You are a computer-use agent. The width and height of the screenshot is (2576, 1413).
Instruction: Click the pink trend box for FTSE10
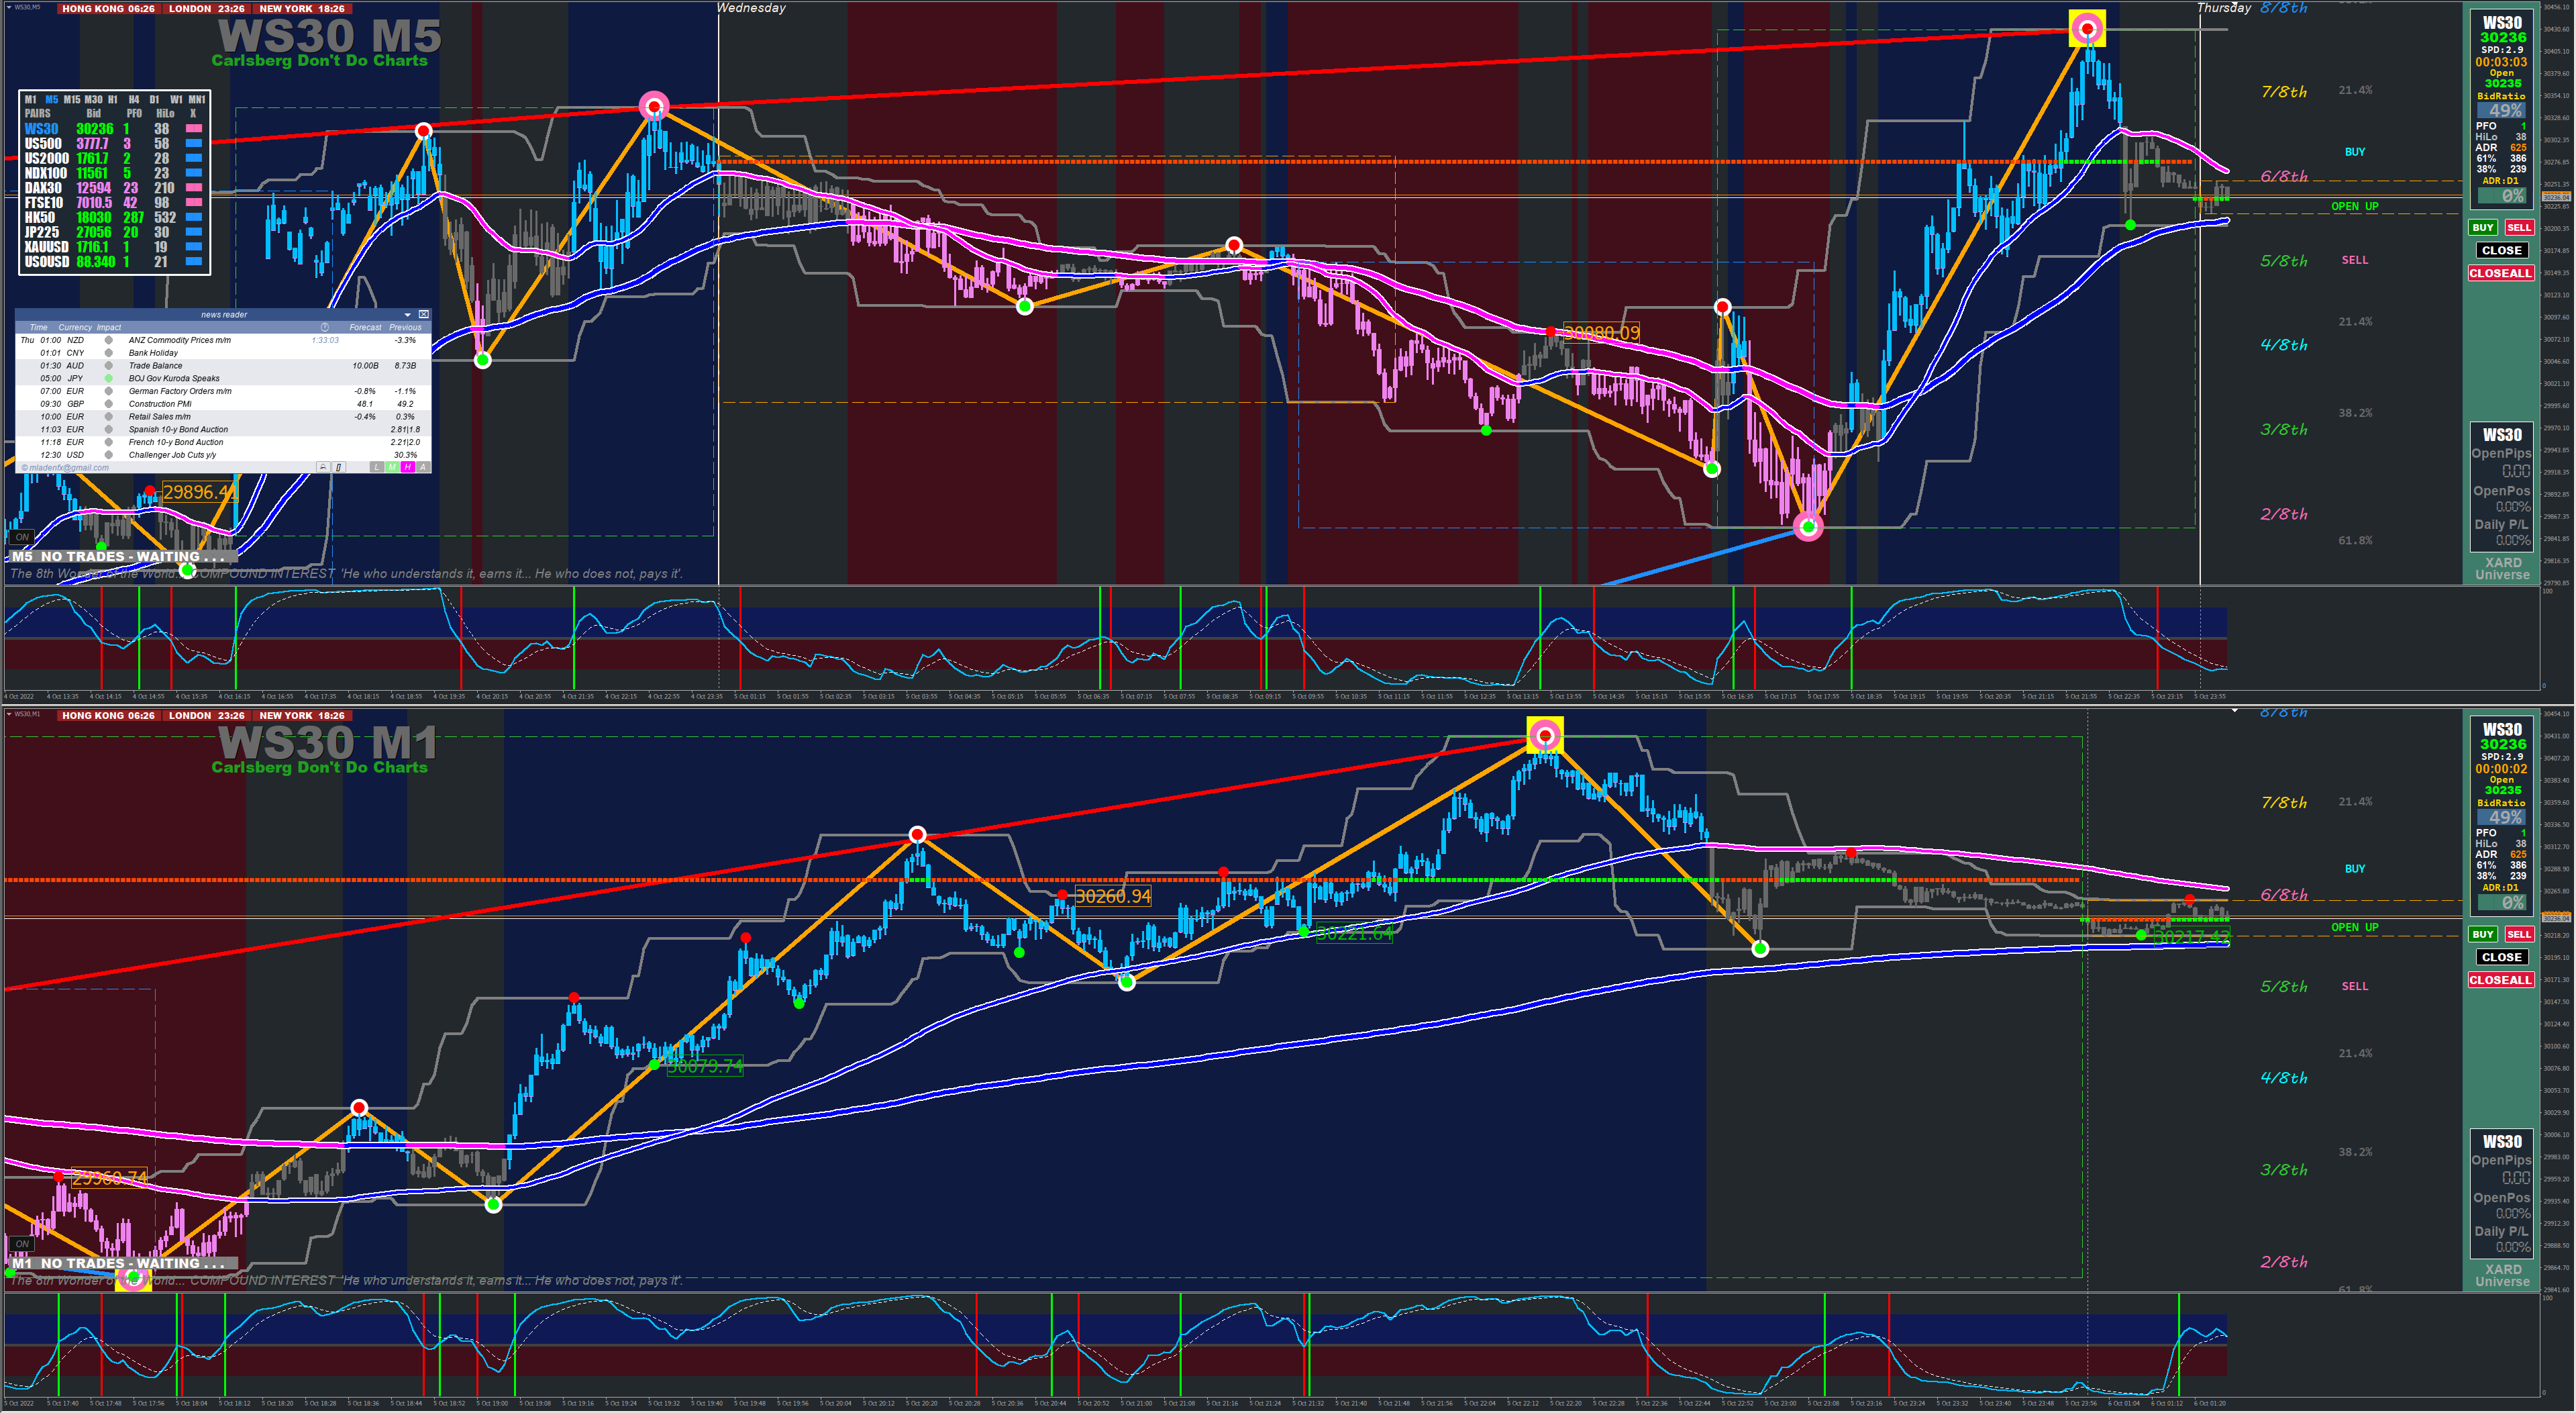(194, 203)
